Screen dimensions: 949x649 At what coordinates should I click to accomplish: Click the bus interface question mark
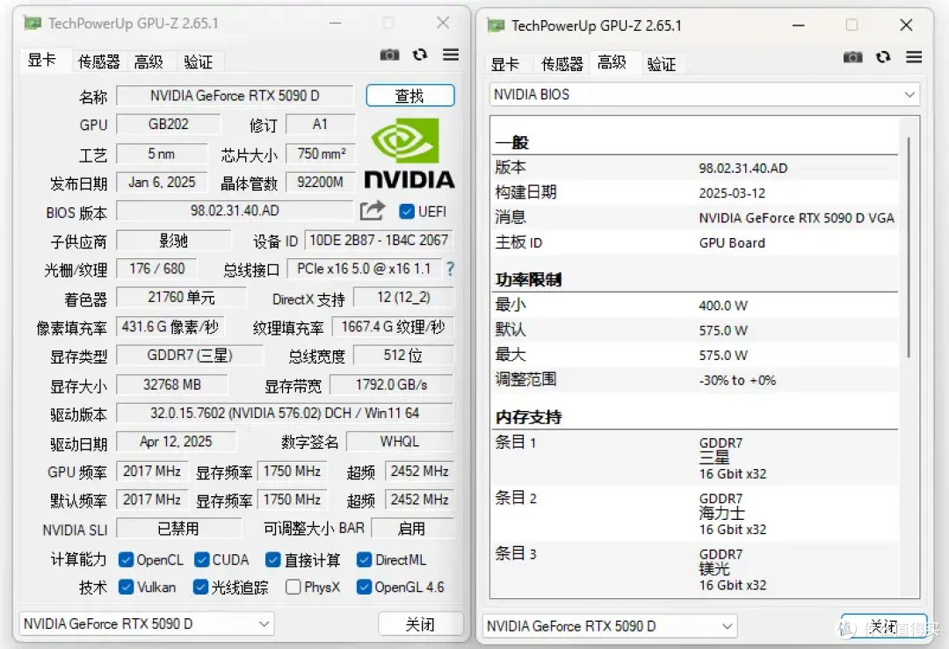pos(450,269)
